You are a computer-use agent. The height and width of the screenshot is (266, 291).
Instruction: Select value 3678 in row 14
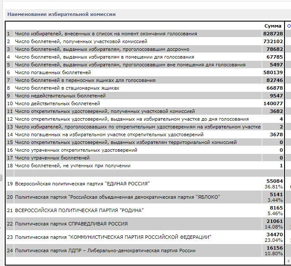(x=276, y=135)
